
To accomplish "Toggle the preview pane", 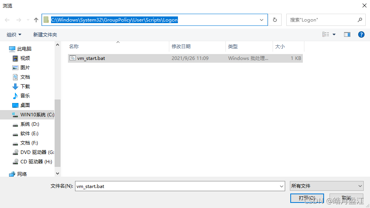I will (347, 34).
